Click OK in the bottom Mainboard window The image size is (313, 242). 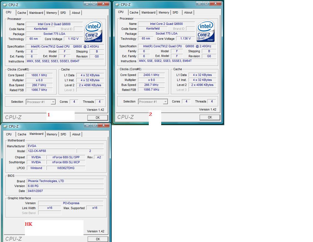98,239
